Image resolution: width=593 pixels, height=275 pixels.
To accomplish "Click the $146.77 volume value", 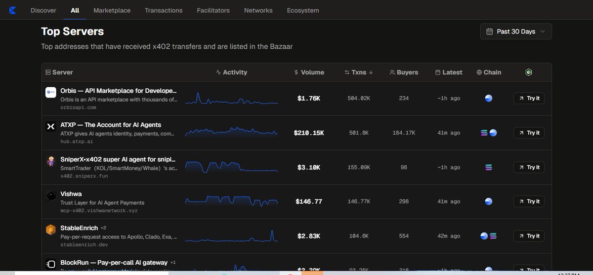I will 309,202.
